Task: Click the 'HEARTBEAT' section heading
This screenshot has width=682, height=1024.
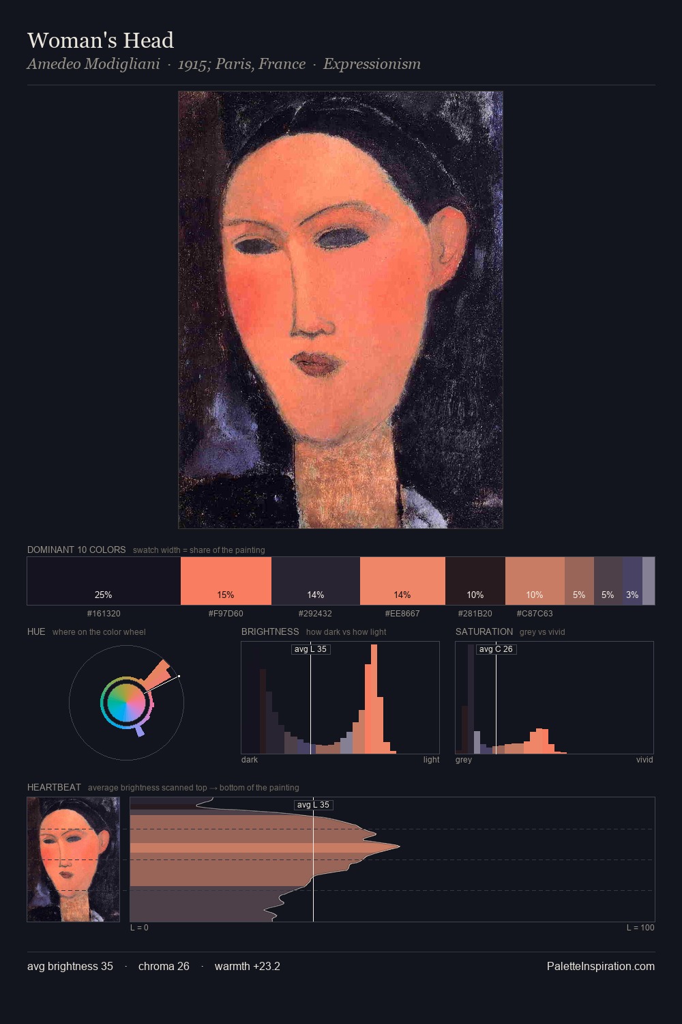Action: [x=54, y=787]
